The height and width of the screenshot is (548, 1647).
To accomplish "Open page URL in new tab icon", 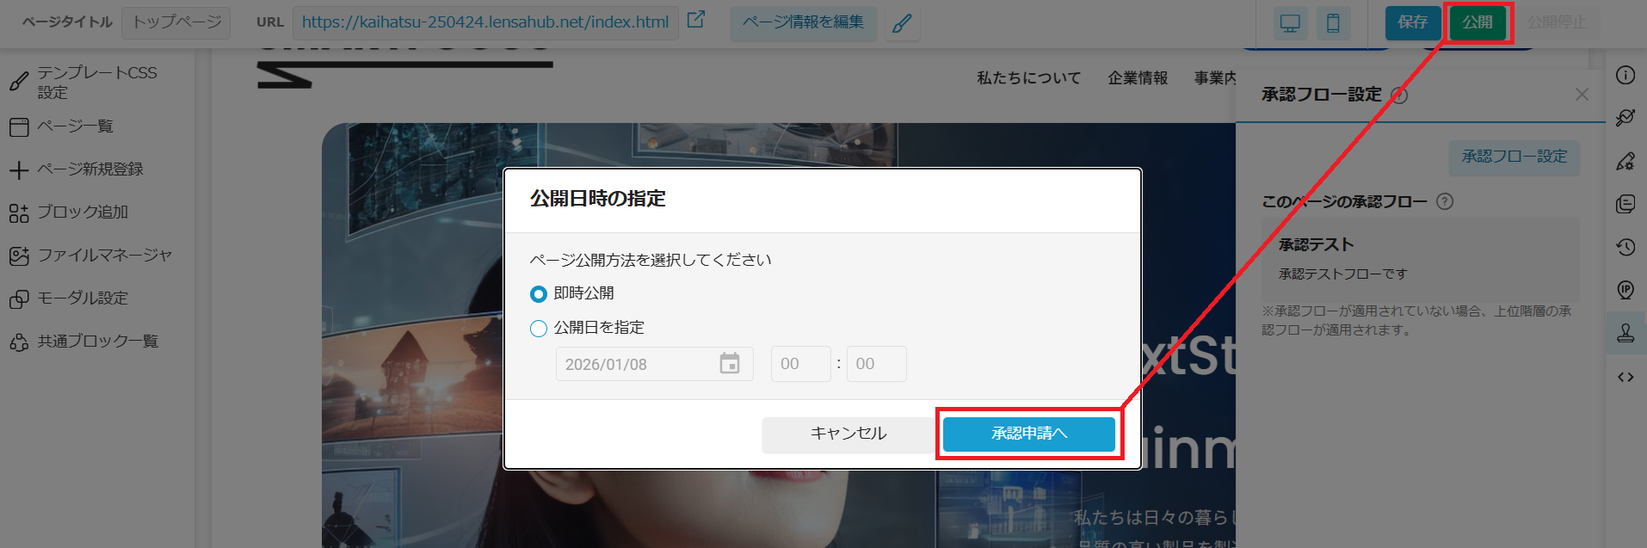I will pos(696,20).
